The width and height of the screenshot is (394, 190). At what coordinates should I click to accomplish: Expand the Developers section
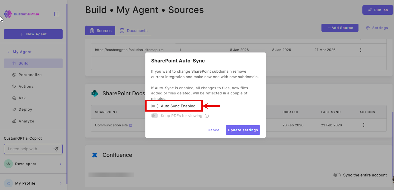pos(33,164)
